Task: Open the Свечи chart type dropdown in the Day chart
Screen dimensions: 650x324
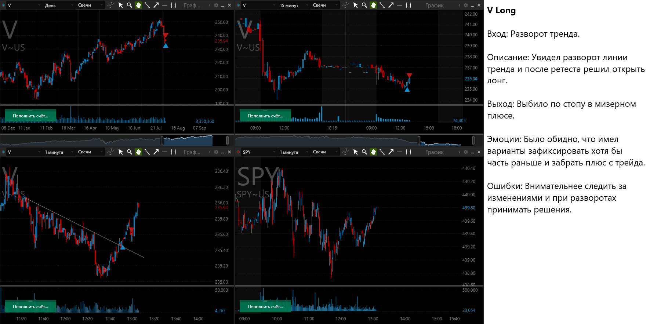Action: coord(90,5)
